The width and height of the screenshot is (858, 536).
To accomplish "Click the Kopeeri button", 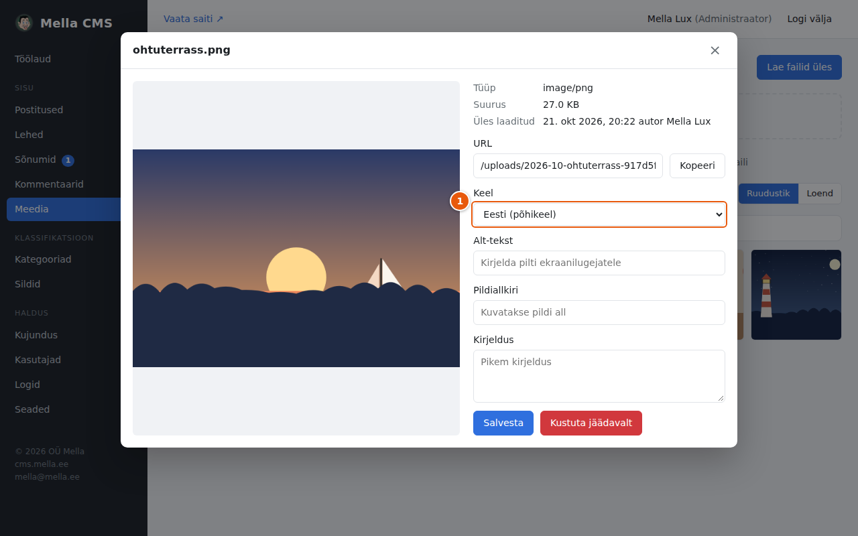I will tap(697, 165).
